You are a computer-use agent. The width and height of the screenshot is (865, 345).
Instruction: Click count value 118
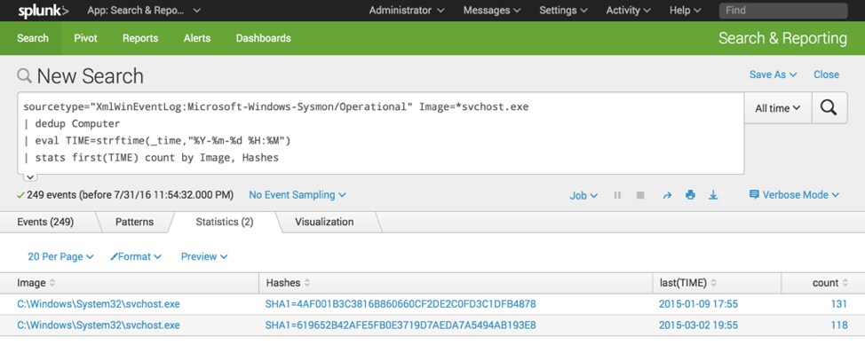pos(839,325)
